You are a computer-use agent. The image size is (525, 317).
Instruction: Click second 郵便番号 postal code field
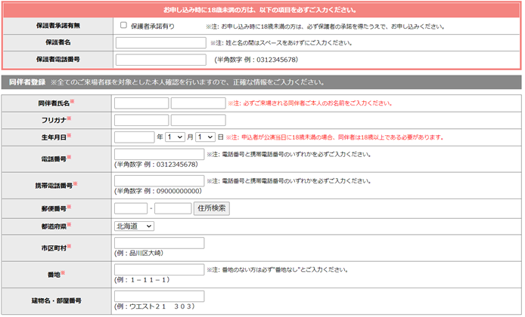(x=172, y=208)
